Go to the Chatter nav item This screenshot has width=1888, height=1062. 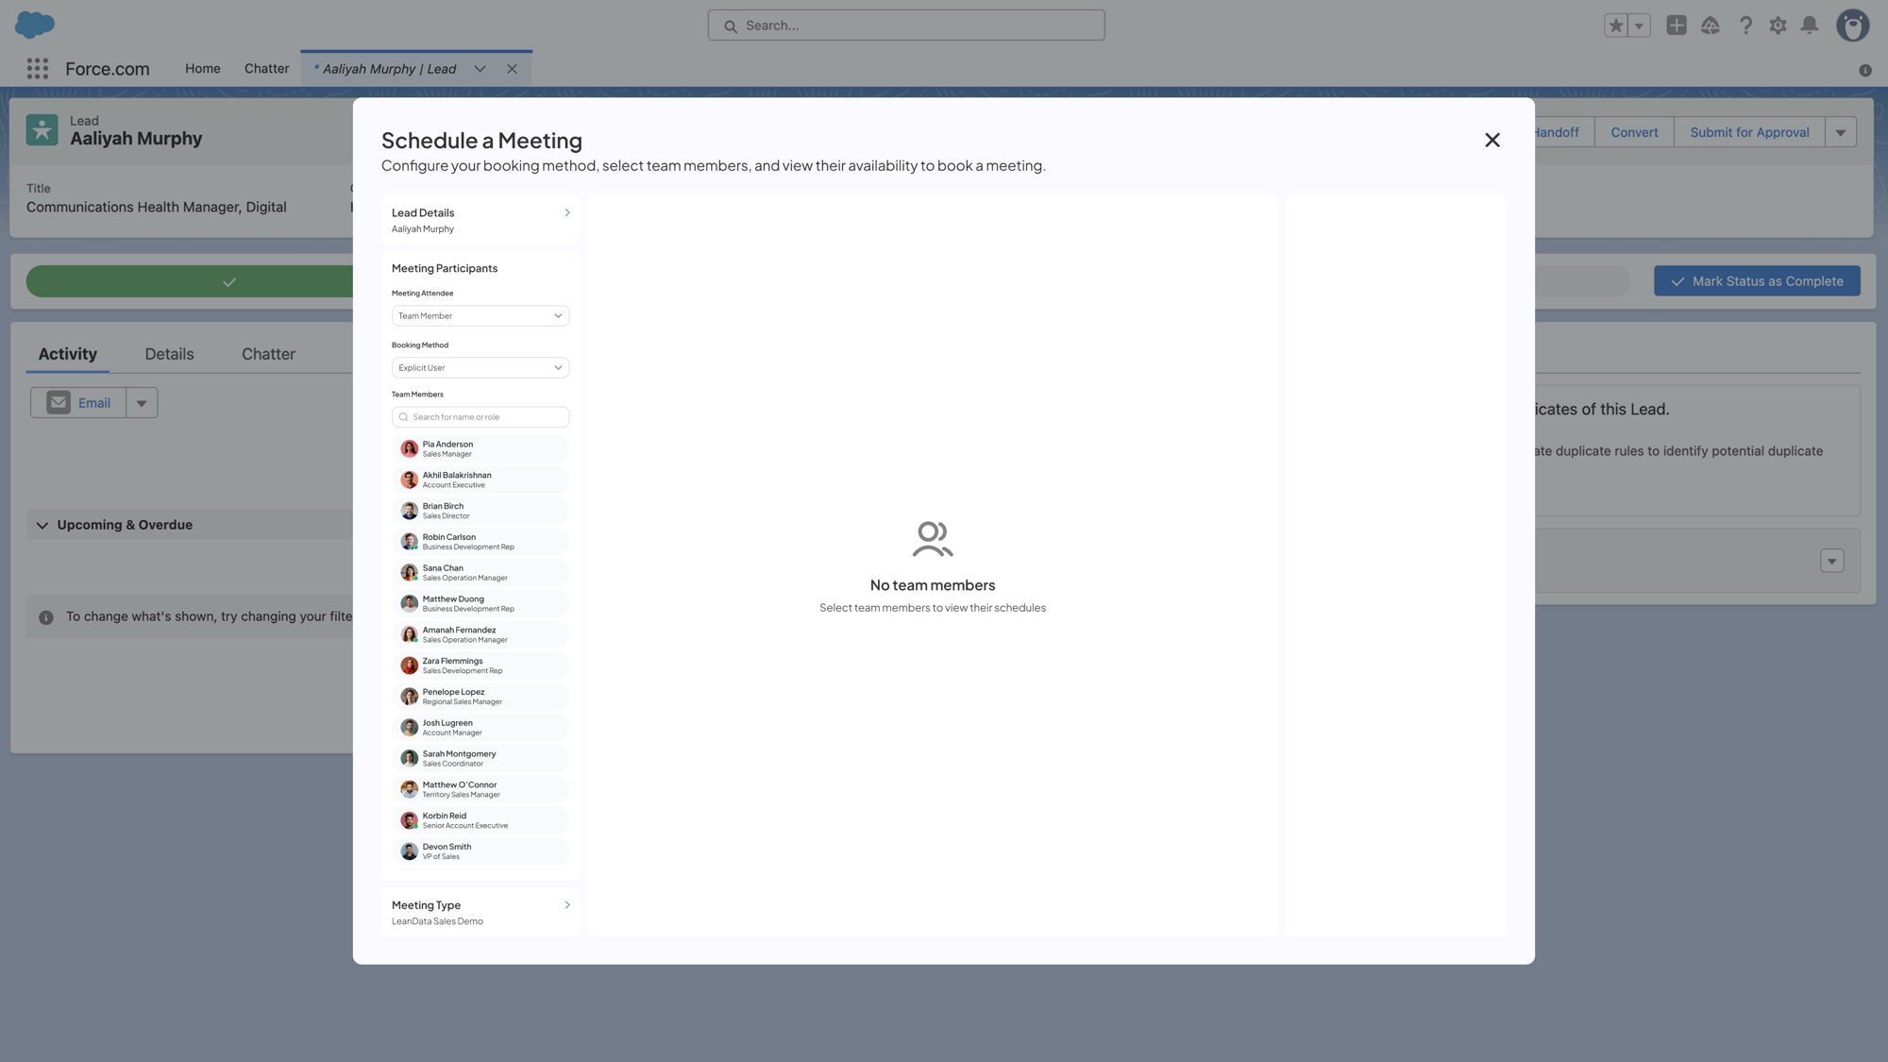coord(266,69)
